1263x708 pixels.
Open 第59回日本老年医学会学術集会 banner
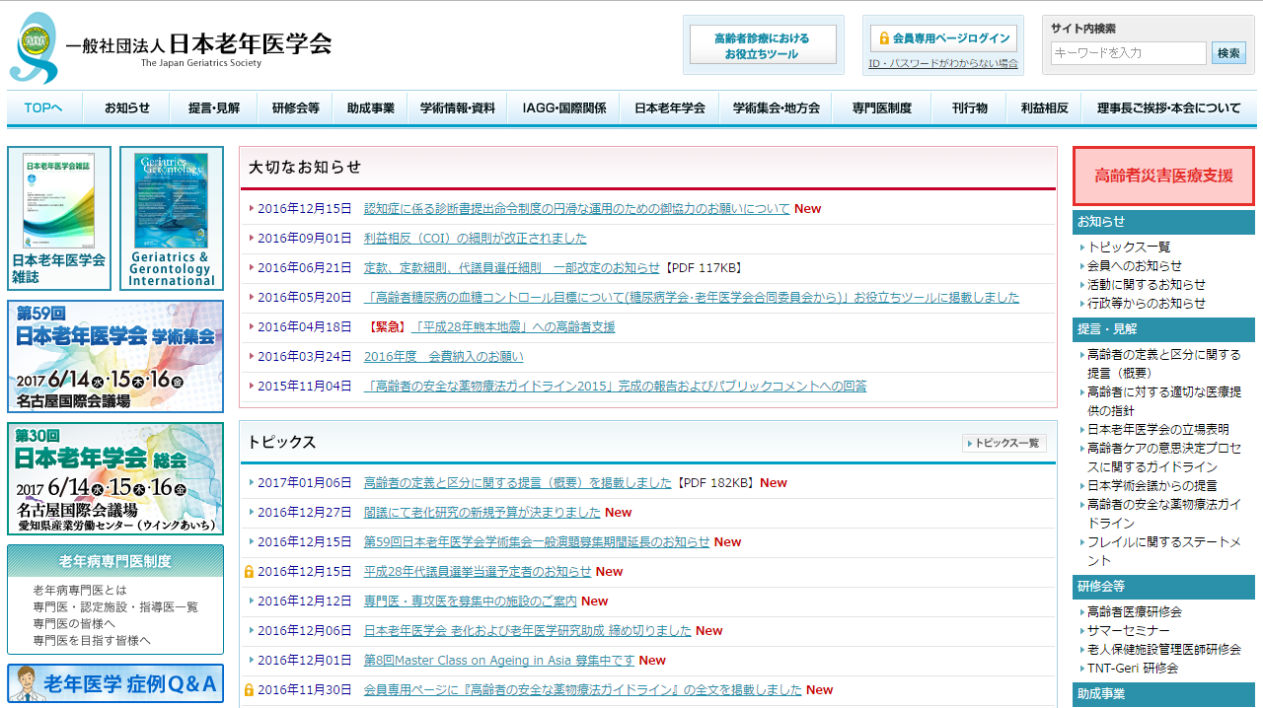click(115, 356)
